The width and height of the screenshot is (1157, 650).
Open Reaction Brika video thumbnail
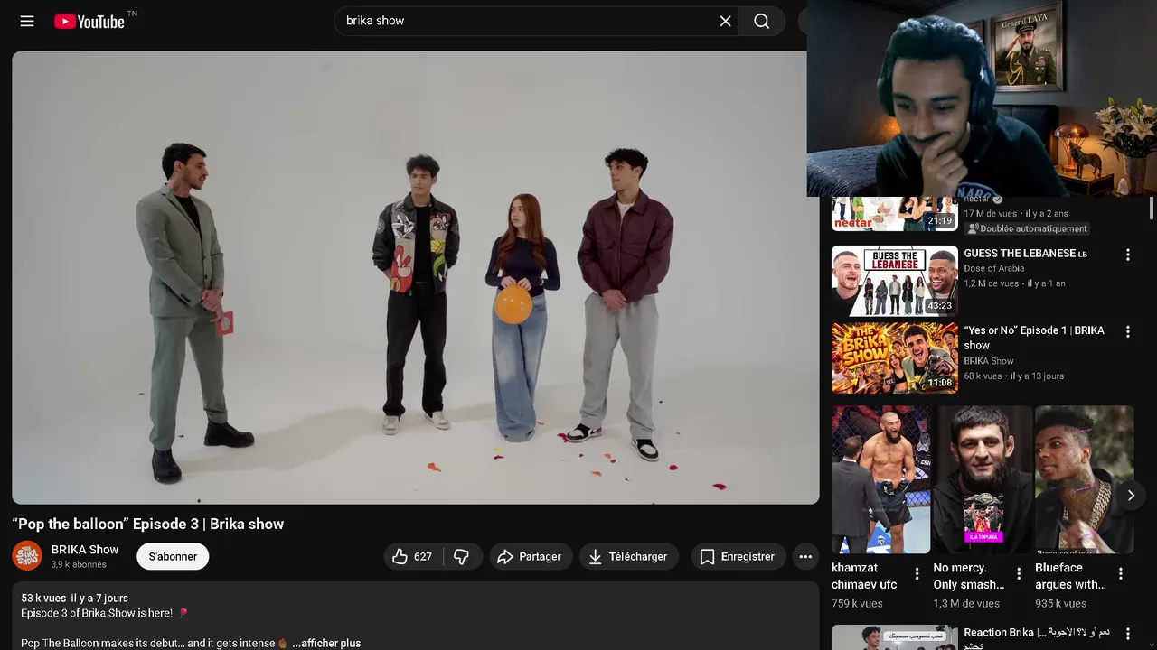click(x=895, y=637)
